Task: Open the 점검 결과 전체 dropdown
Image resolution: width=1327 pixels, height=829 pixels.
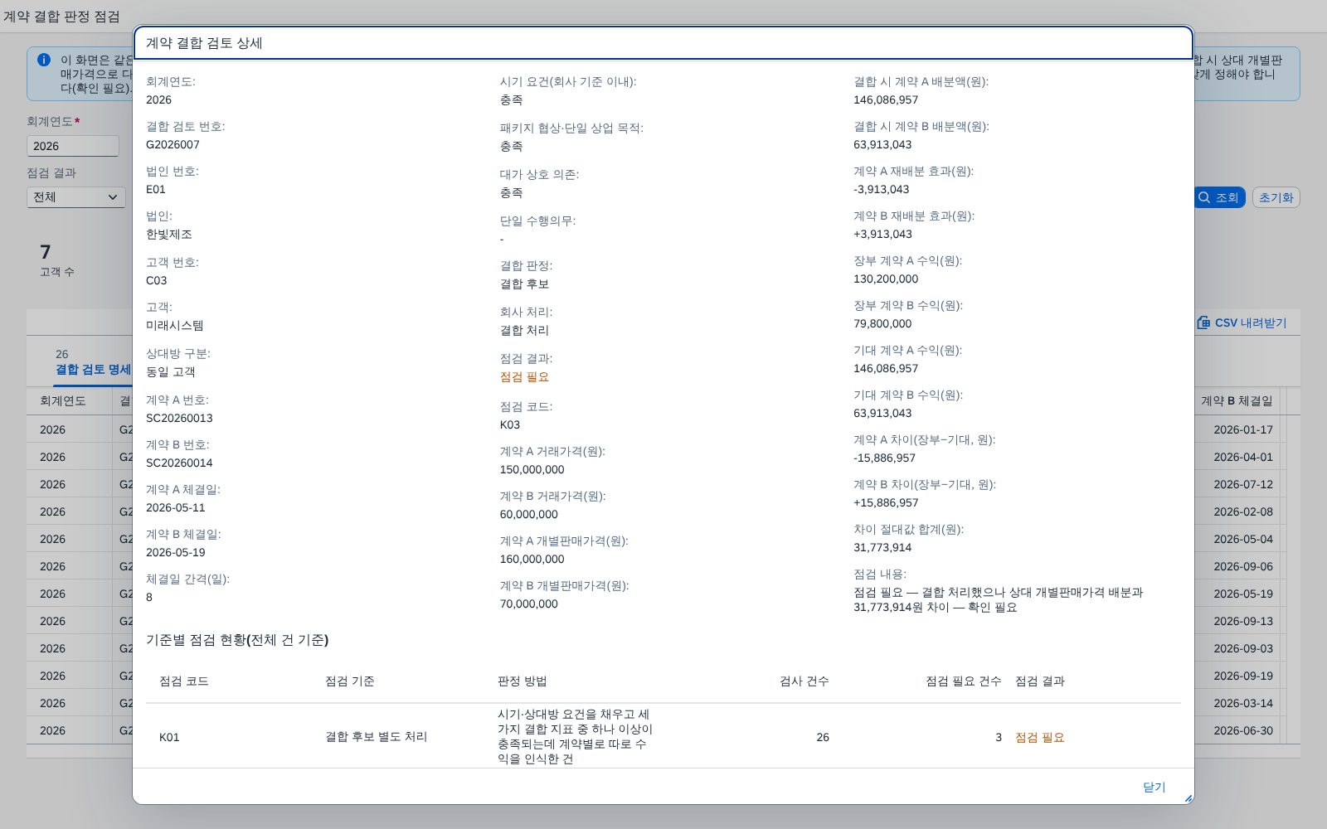Action: [x=76, y=197]
